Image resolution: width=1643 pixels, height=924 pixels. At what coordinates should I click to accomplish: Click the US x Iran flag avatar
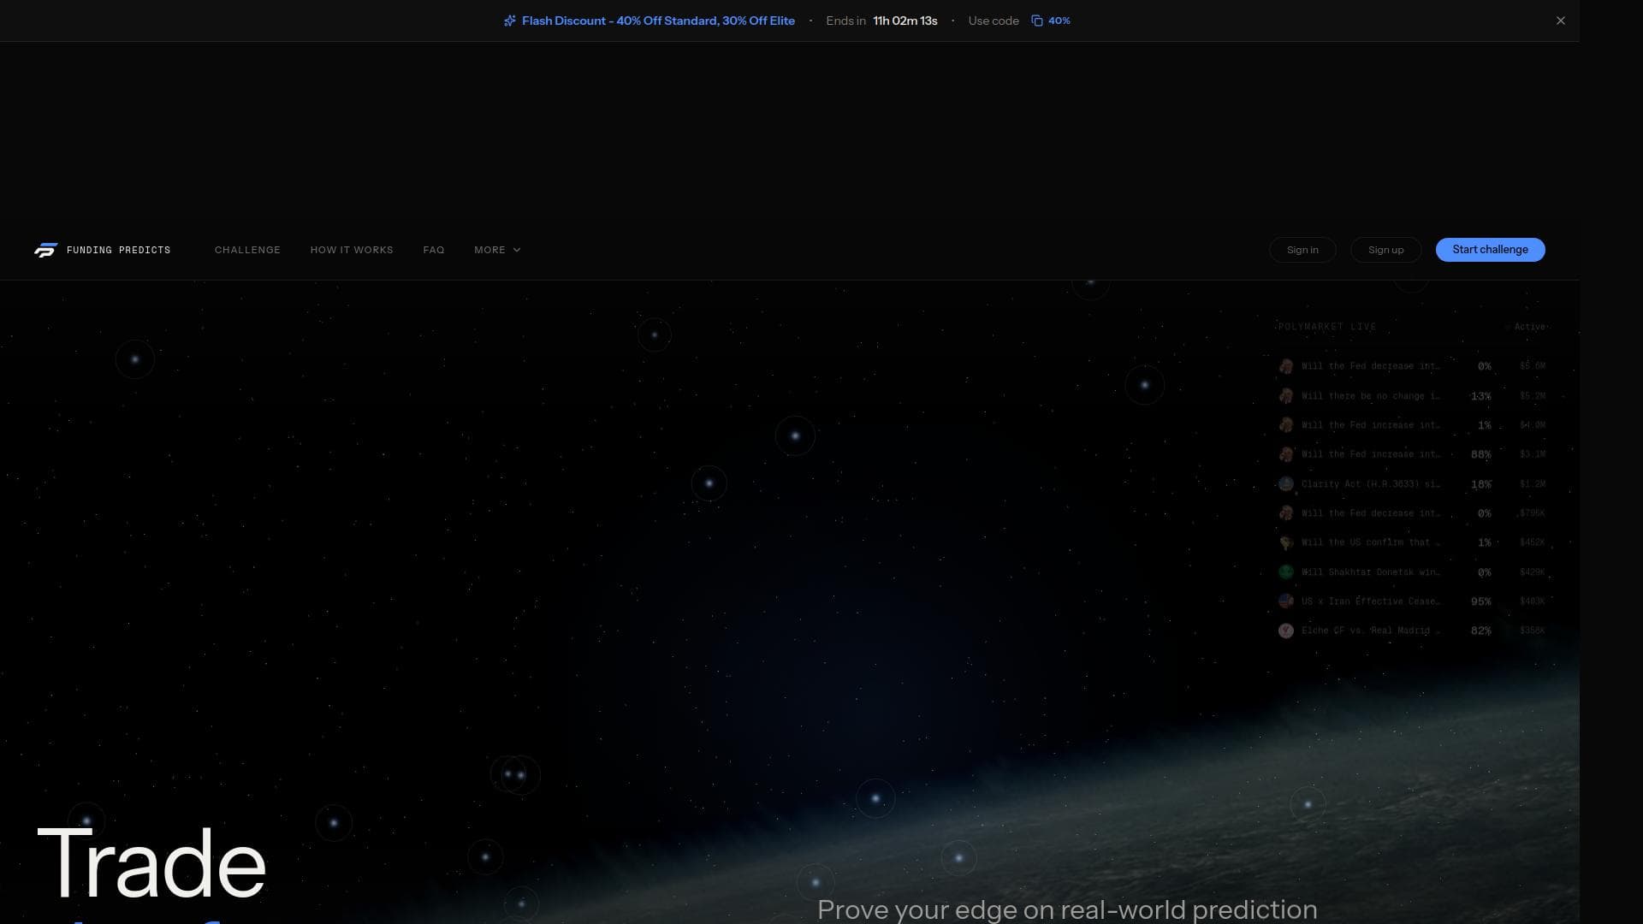tap(1285, 601)
